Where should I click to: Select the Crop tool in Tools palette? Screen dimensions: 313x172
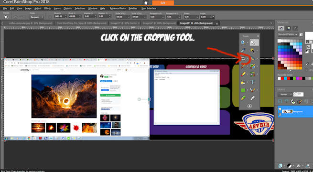click(x=243, y=58)
